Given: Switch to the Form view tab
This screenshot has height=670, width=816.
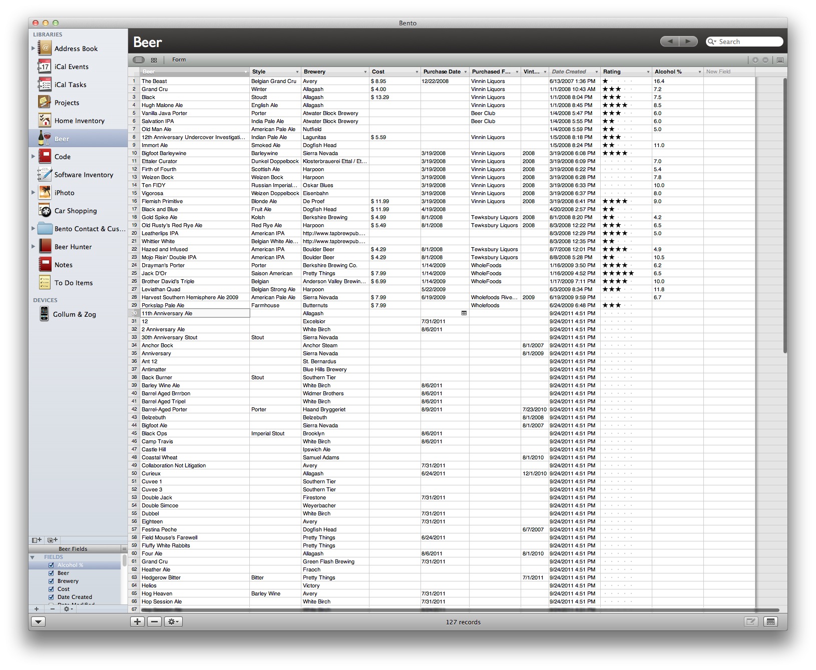Looking at the screenshot, I should tap(179, 60).
